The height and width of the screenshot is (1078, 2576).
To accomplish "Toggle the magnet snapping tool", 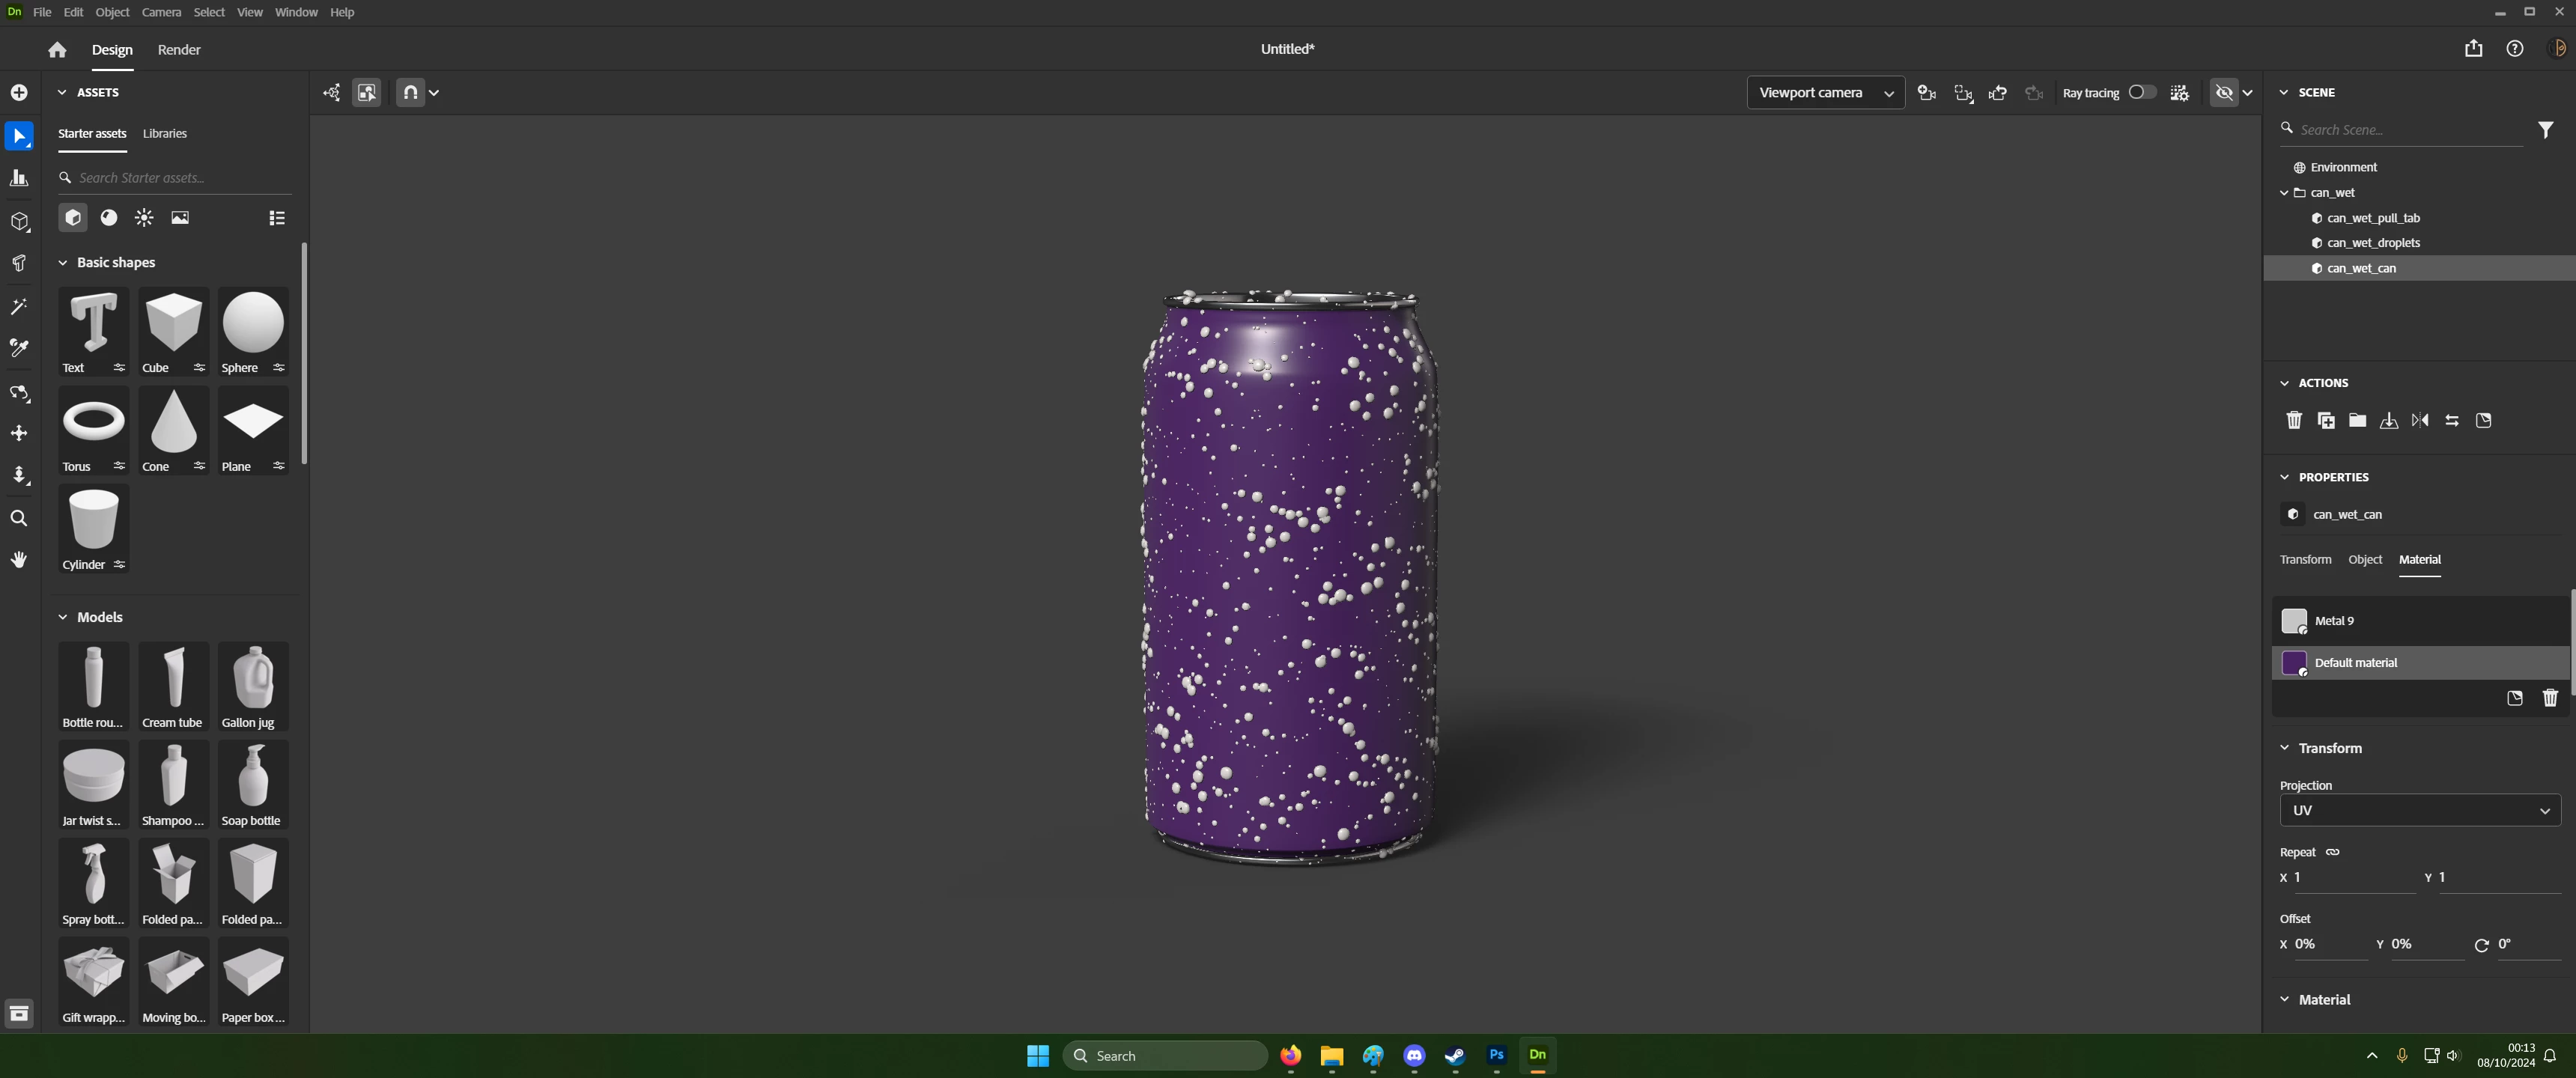I will (x=410, y=92).
